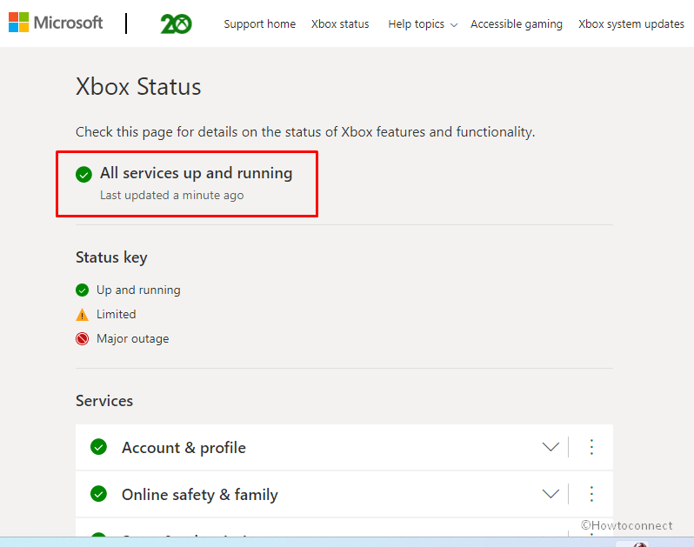The image size is (694, 547).
Task: Expand the Online safety & family service
Action: tap(551, 494)
